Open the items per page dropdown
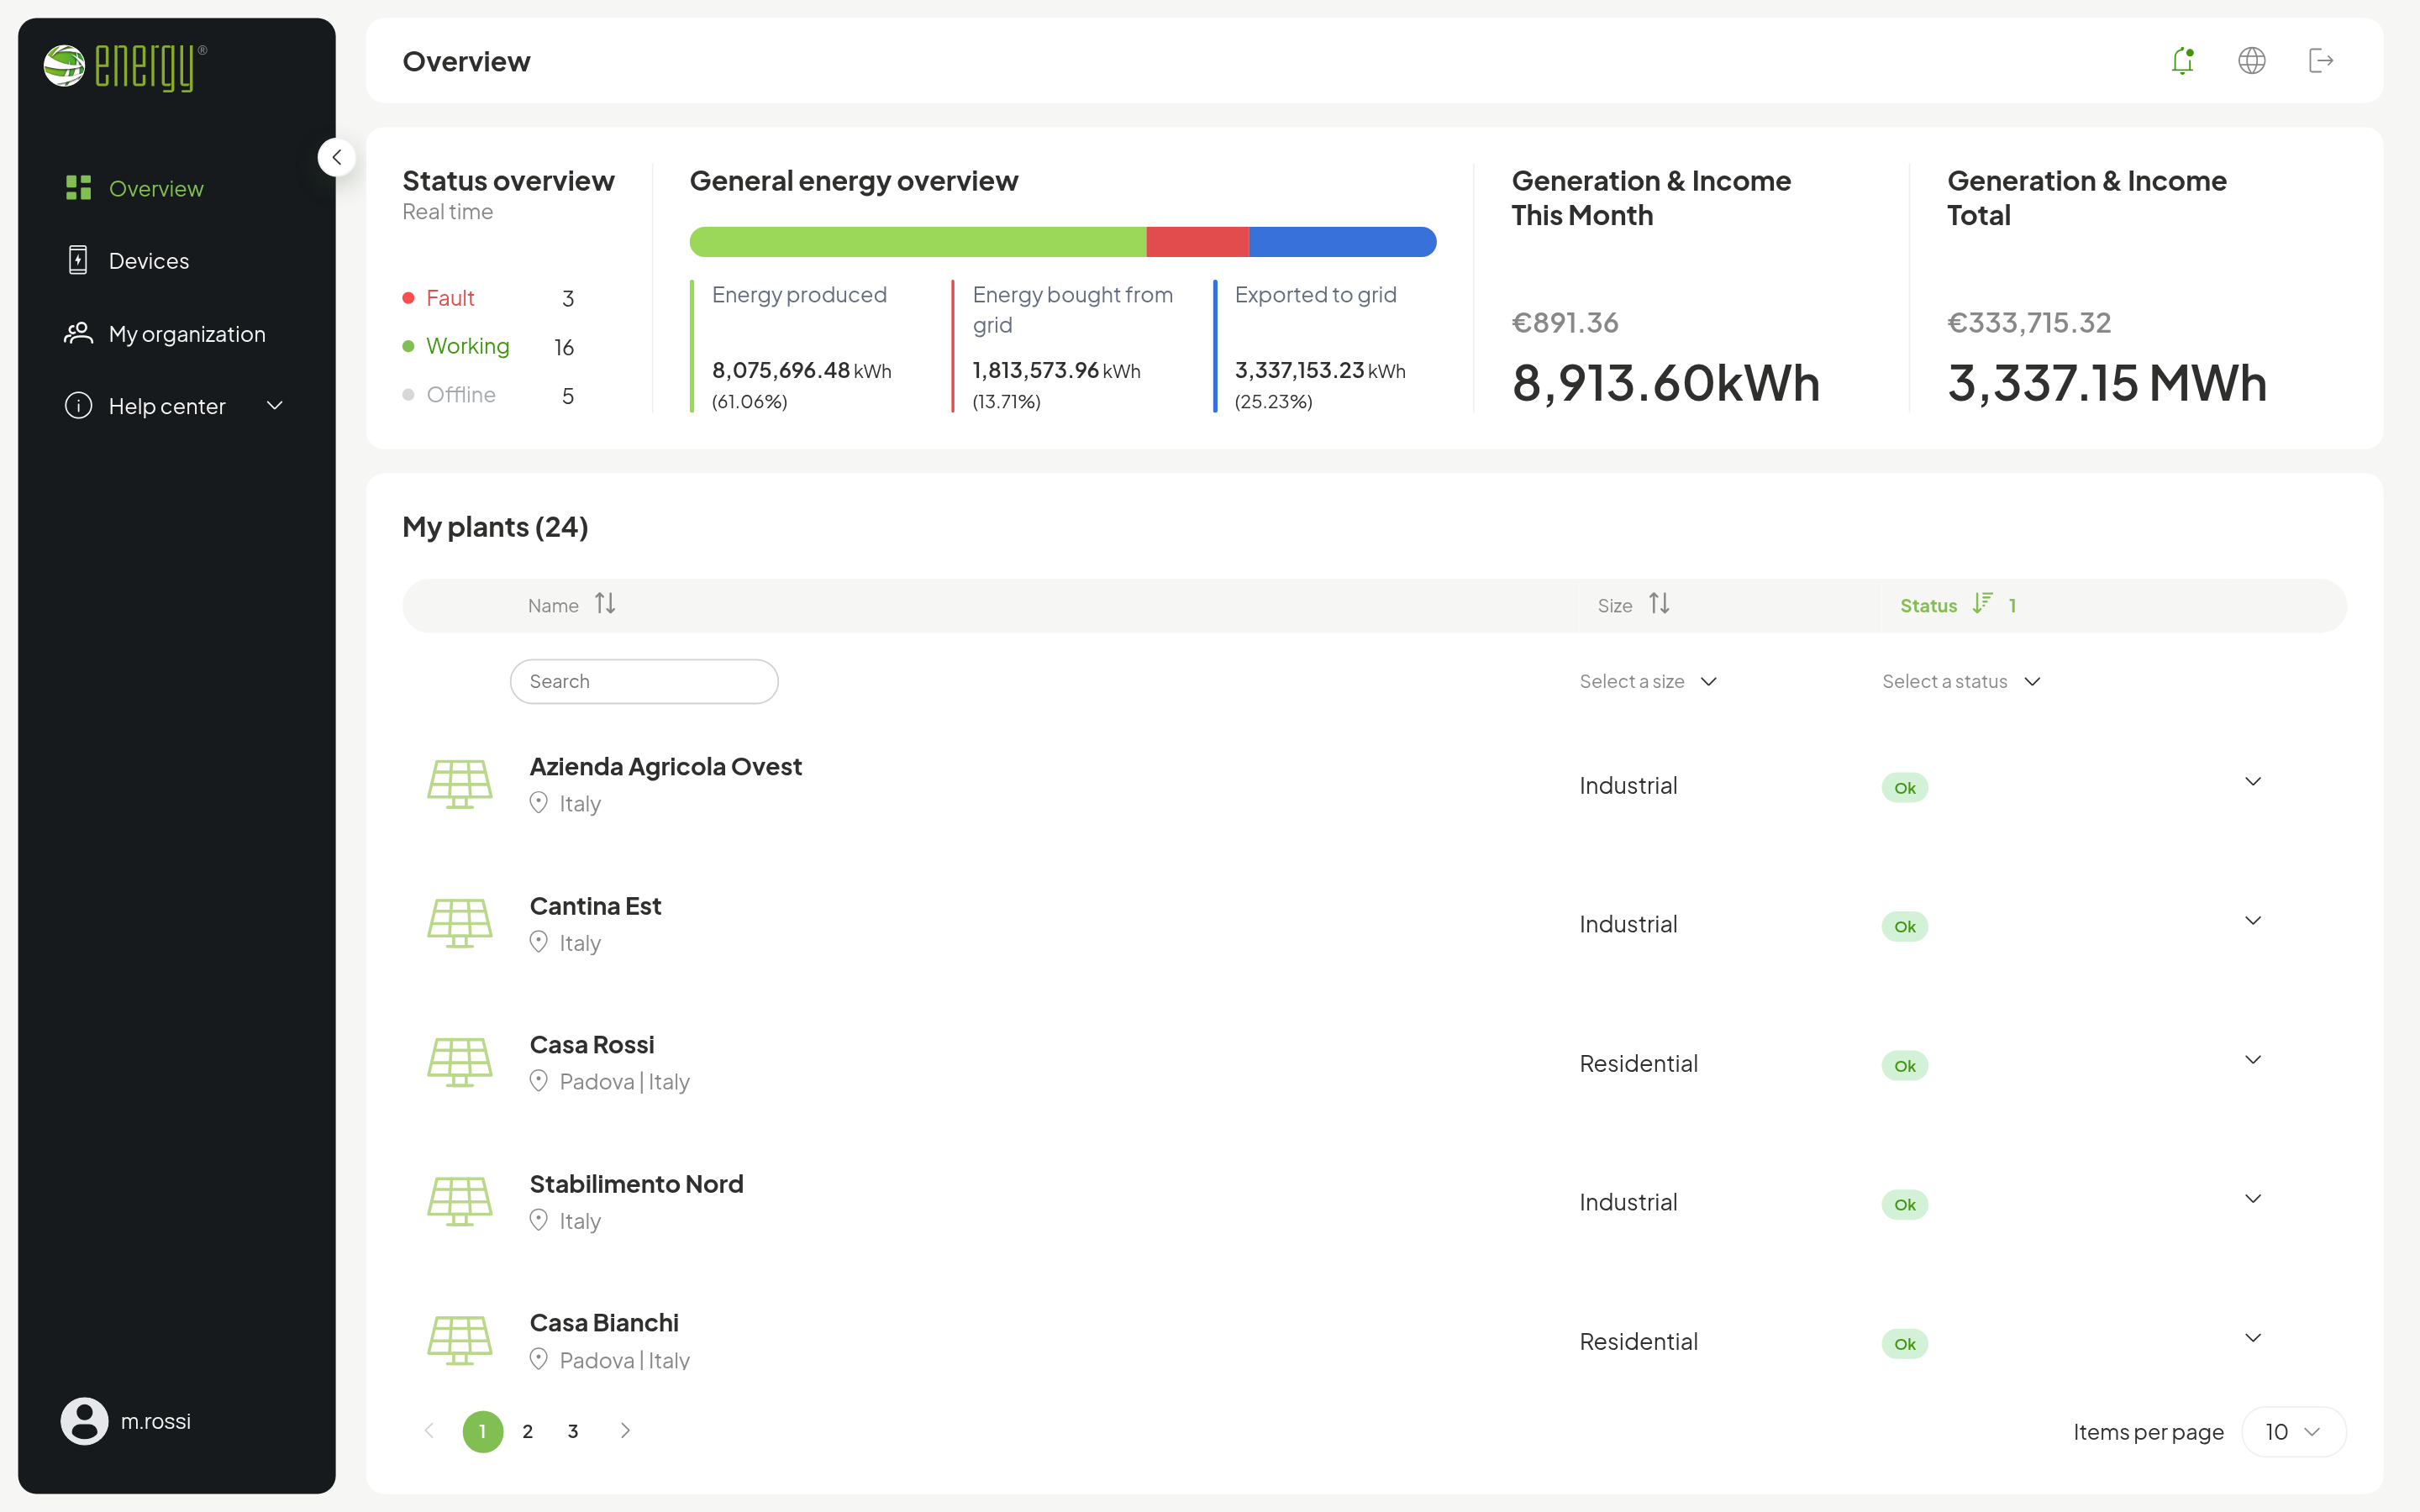 point(2294,1432)
